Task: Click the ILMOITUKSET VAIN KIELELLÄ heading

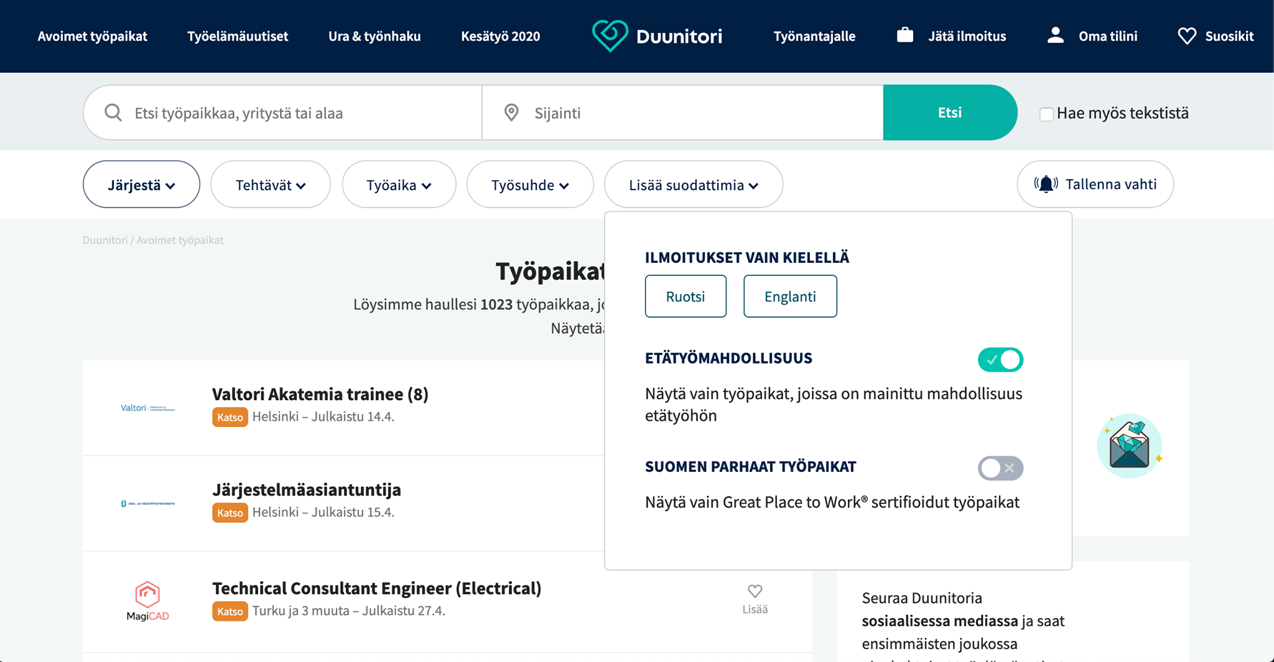Action: pyautogui.click(x=747, y=257)
